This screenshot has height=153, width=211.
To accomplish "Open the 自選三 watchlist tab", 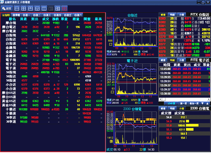I will tap(47, 15).
